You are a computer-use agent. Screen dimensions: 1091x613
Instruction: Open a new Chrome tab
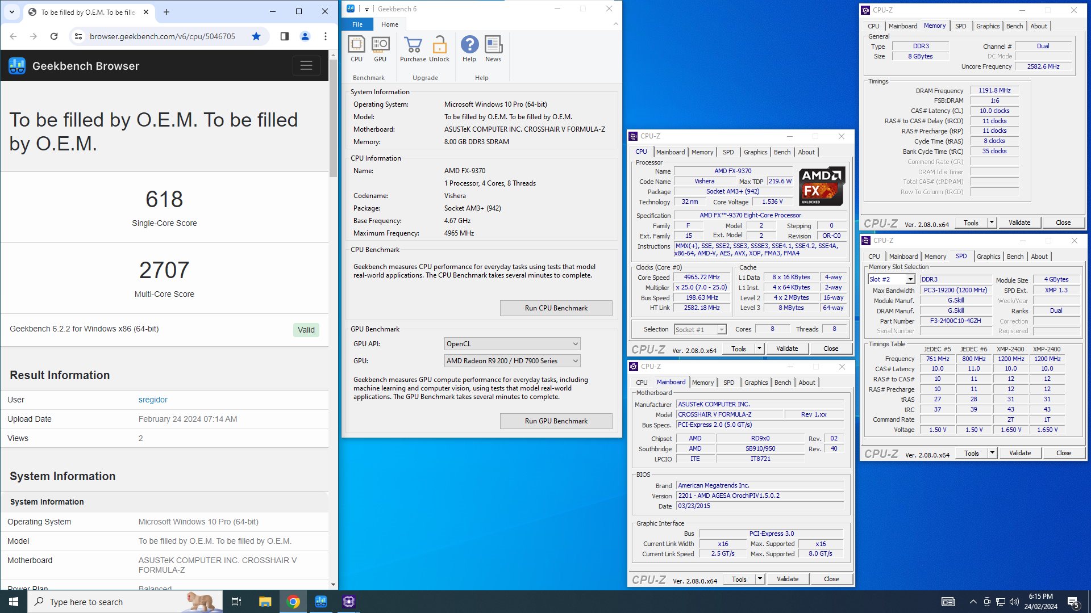pyautogui.click(x=166, y=12)
